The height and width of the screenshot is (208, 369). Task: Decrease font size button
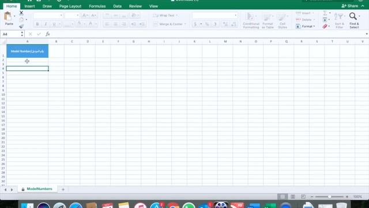[93, 16]
